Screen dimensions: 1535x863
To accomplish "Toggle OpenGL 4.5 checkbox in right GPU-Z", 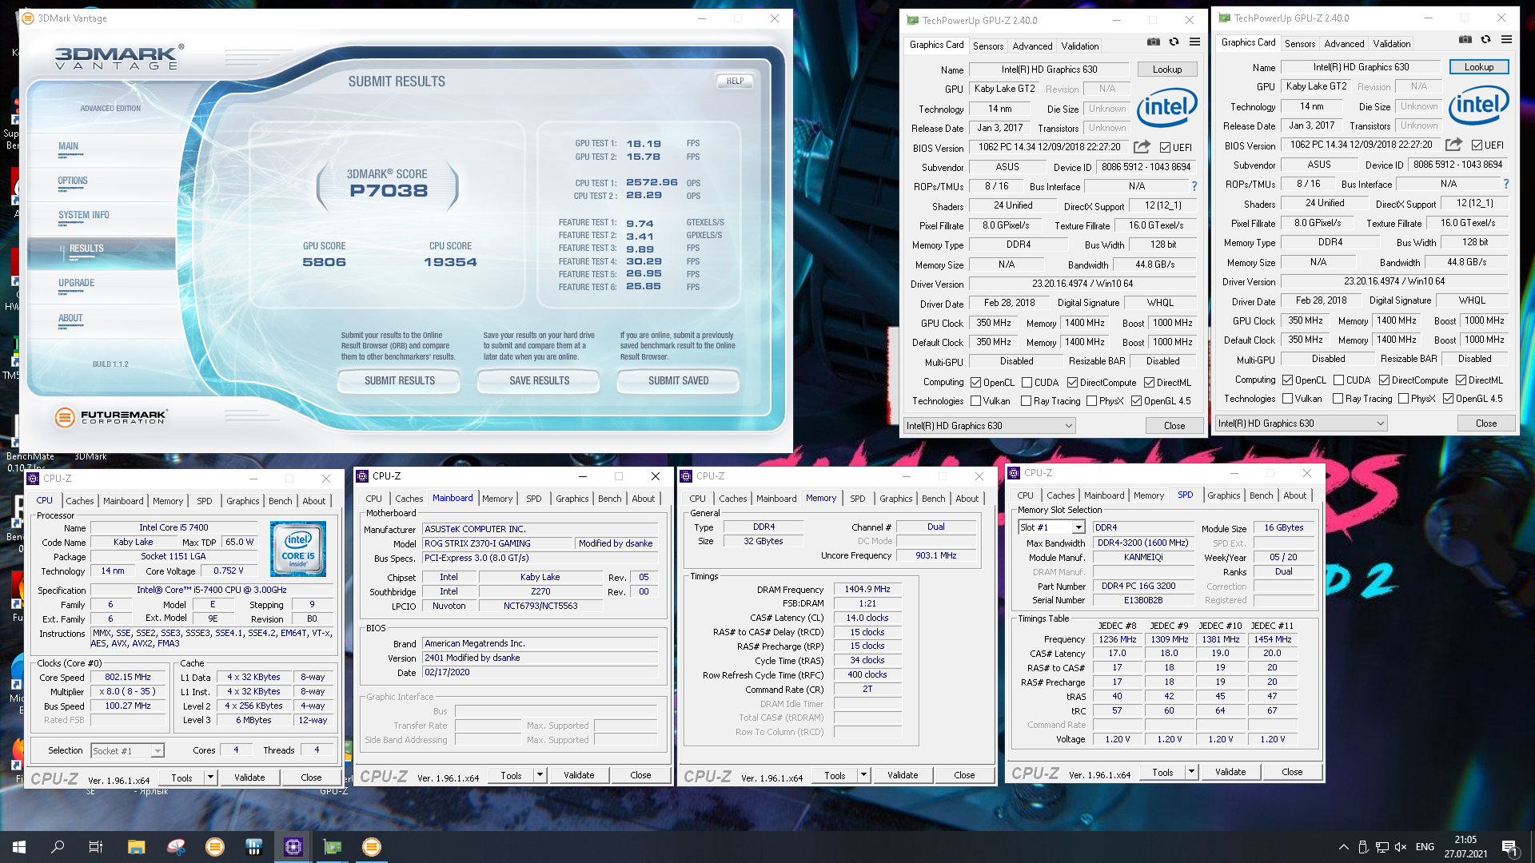I will [1448, 399].
